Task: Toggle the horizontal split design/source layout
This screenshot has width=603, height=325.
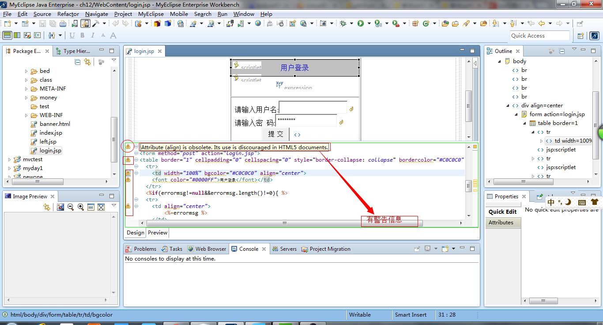Action: click(x=7, y=35)
